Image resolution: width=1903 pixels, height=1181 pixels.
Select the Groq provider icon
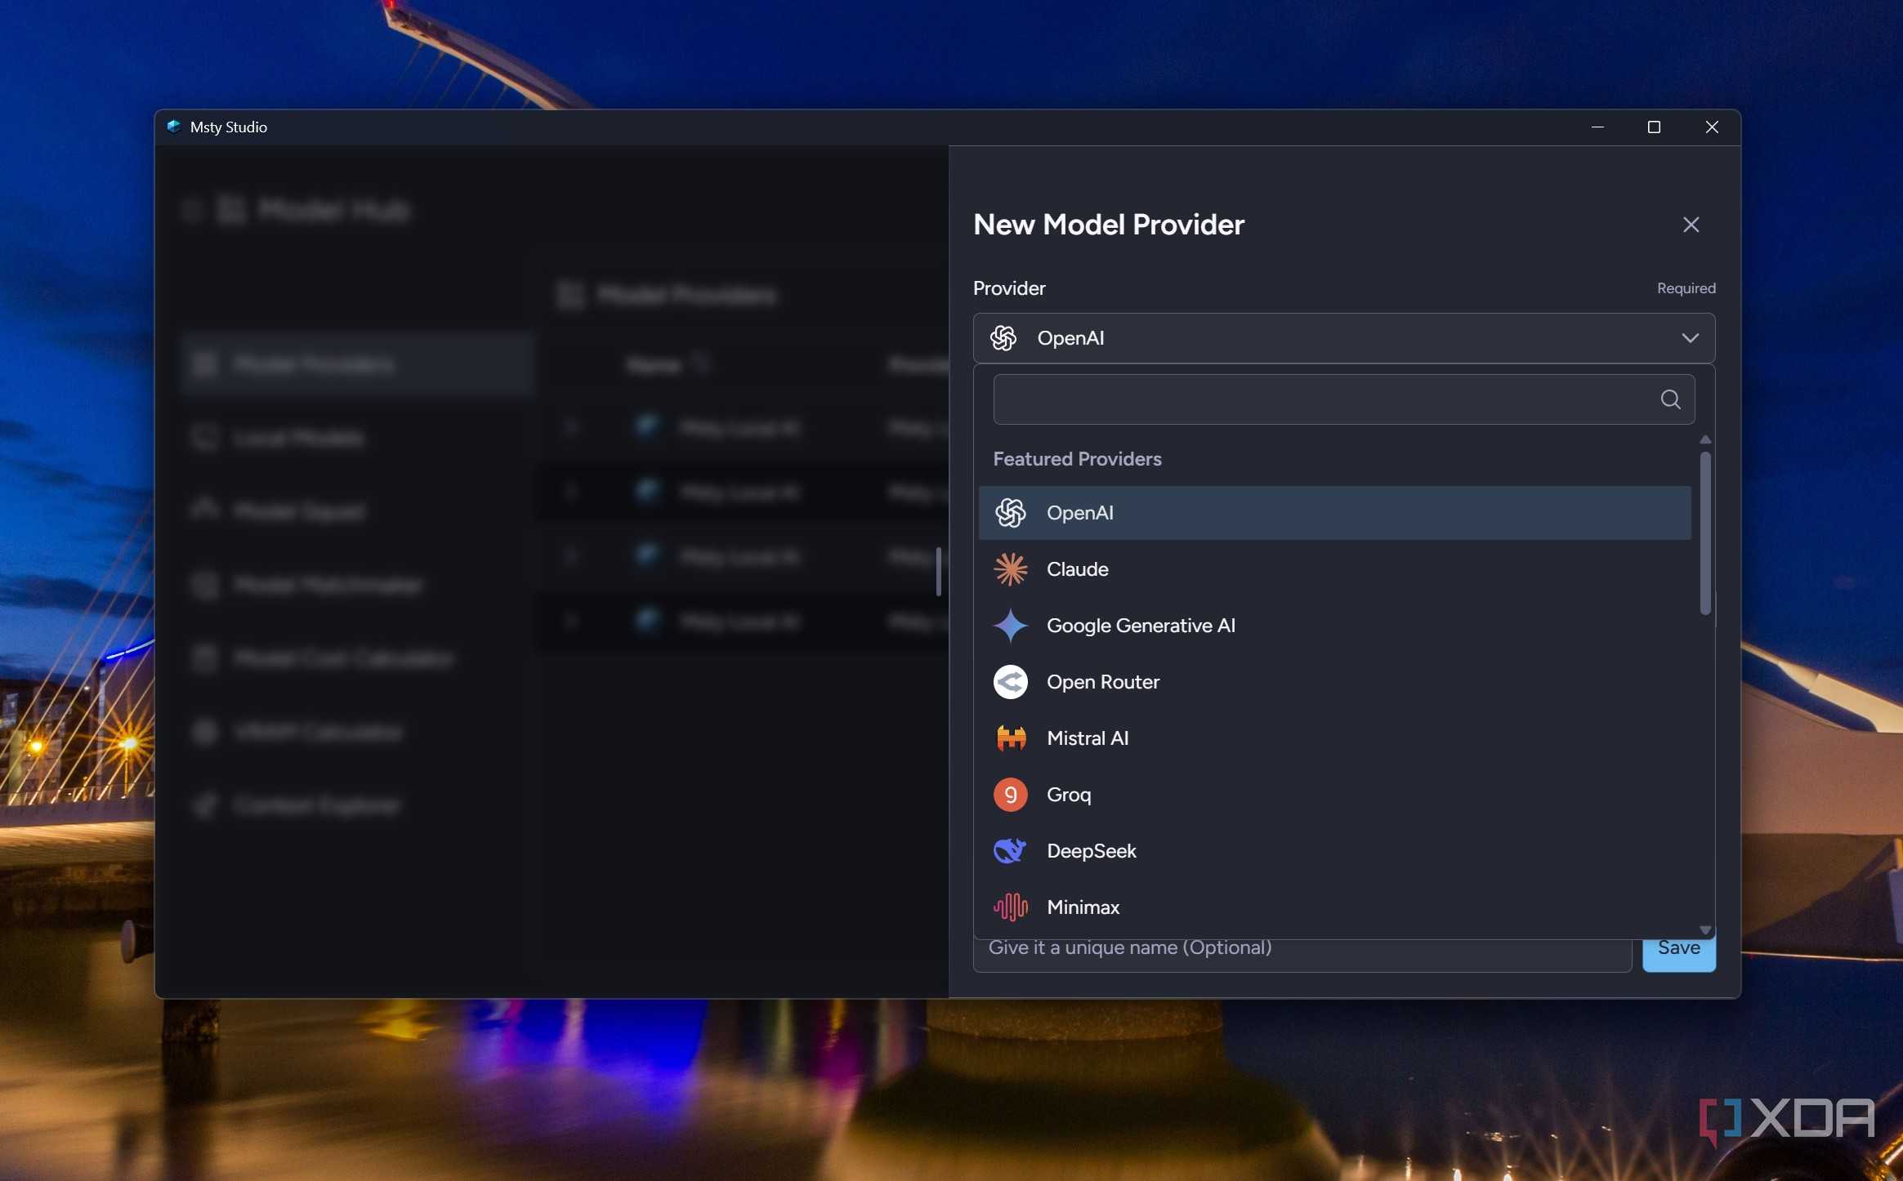click(1011, 795)
